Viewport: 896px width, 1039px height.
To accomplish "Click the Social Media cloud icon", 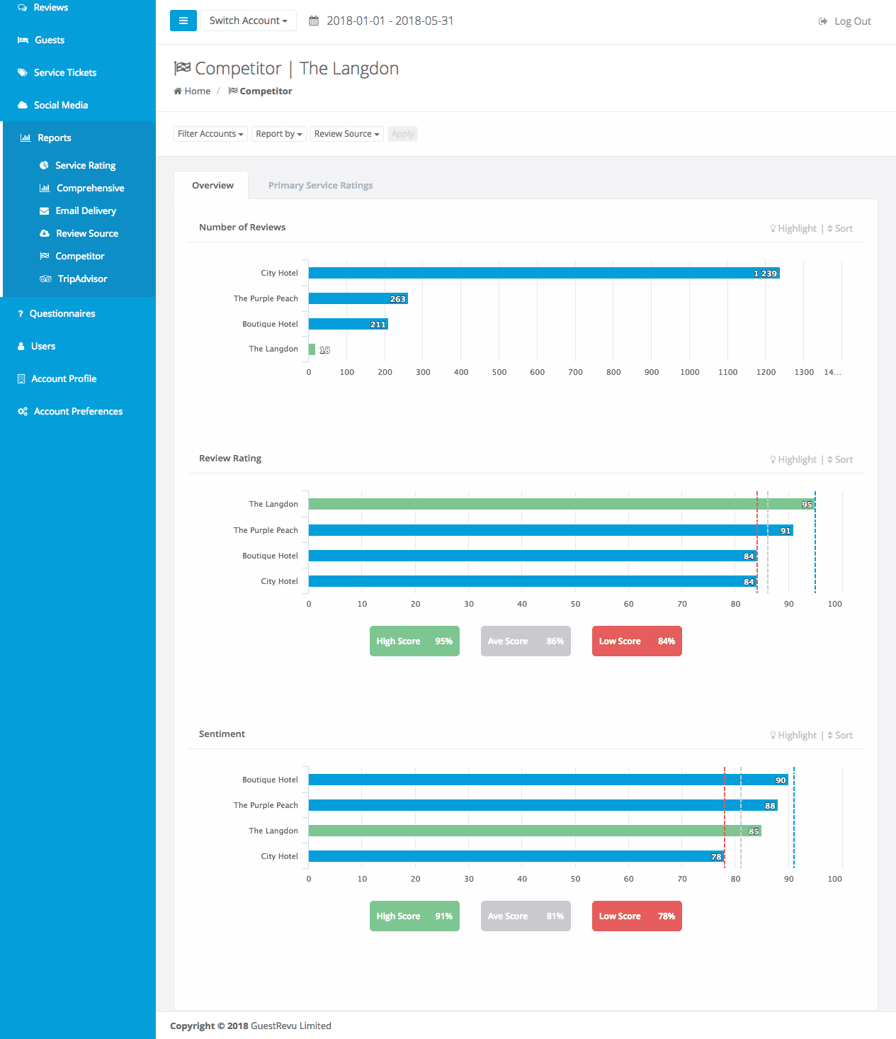I will pyautogui.click(x=23, y=105).
